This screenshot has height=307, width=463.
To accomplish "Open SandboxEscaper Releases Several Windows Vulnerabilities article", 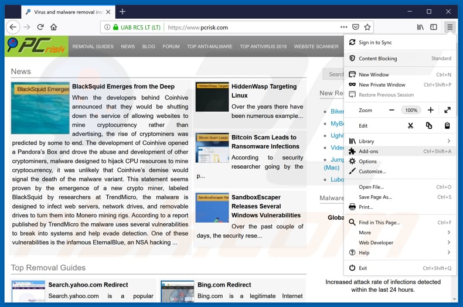I will pos(265,206).
